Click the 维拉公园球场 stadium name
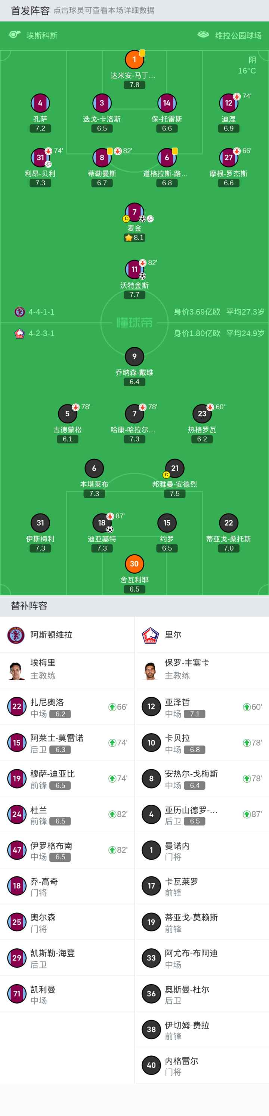 [x=238, y=36]
